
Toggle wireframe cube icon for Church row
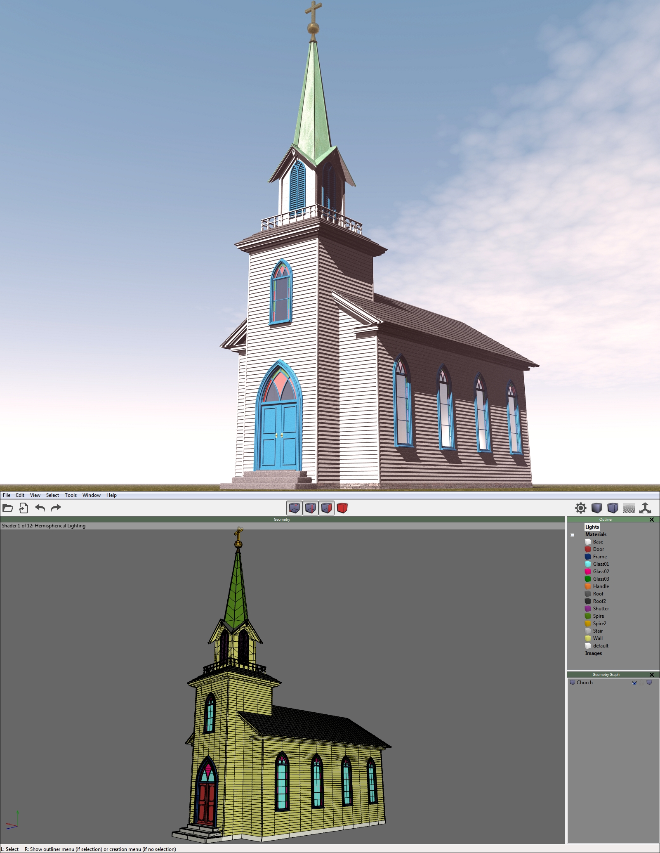pyautogui.click(x=649, y=683)
